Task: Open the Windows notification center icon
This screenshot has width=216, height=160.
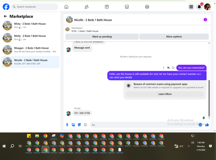Action: coord(210,146)
